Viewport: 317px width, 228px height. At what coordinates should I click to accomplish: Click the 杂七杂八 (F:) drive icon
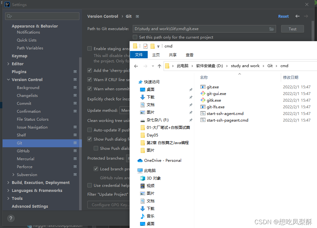click(x=143, y=120)
